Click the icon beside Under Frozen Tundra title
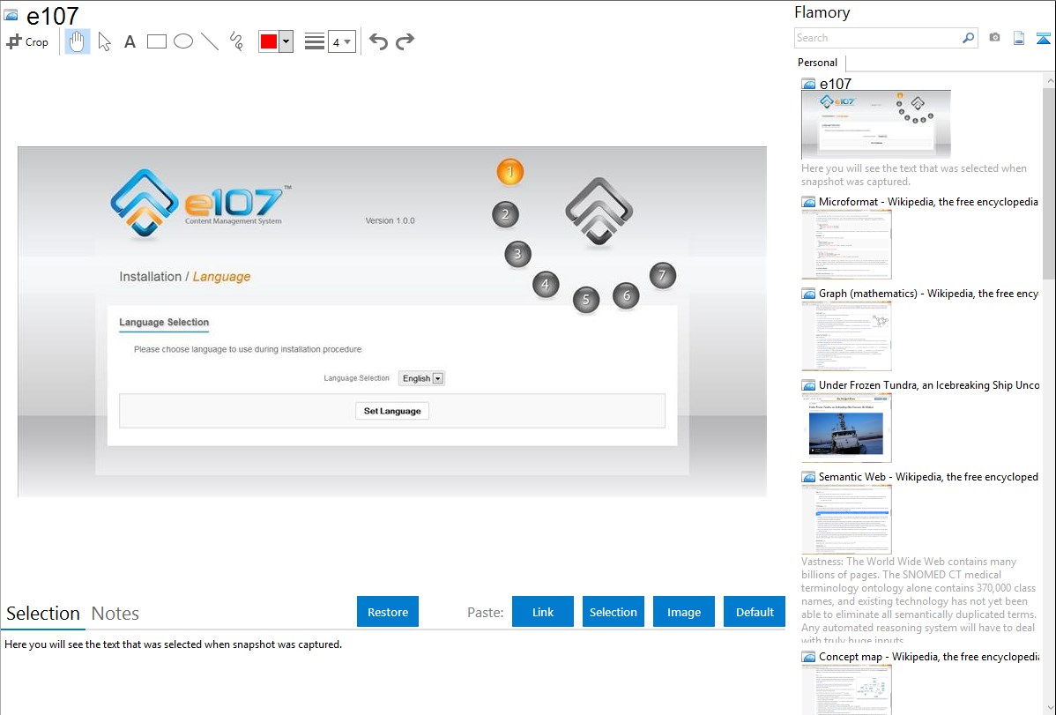Image resolution: width=1056 pixels, height=715 pixels. tap(808, 385)
